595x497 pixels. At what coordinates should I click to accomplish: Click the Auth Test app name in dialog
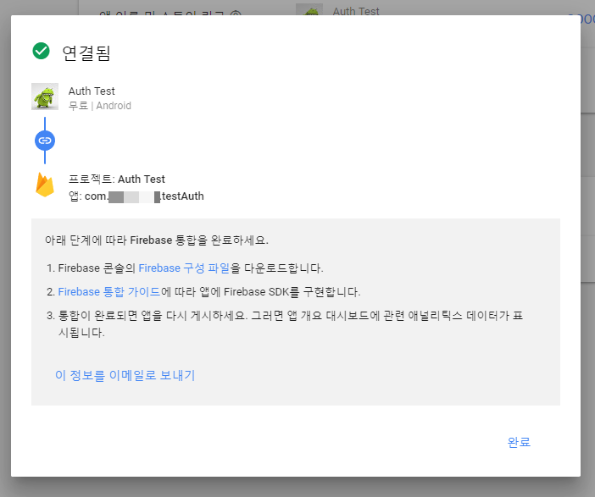click(x=92, y=91)
